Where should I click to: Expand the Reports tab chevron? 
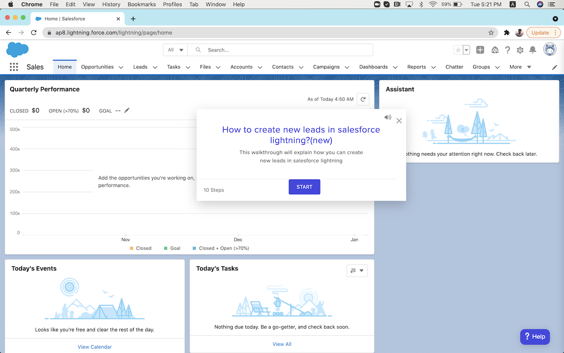coord(434,68)
